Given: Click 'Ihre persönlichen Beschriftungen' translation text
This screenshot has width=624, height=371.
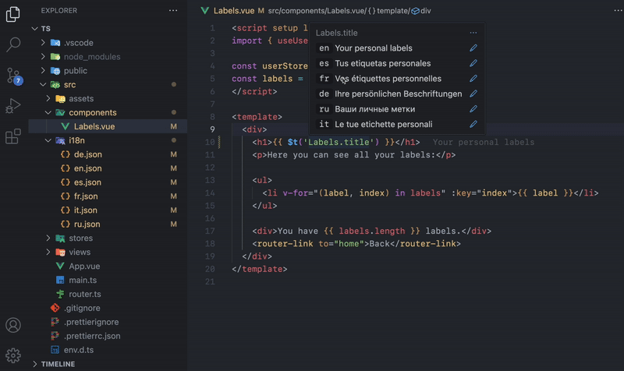Looking at the screenshot, I should tap(399, 94).
